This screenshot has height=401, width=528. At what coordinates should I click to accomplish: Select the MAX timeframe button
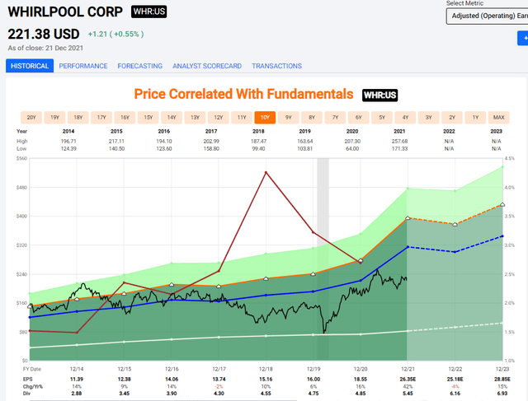(x=498, y=117)
